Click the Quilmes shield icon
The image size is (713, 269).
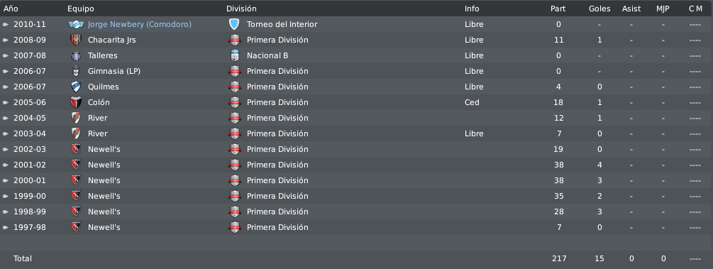[x=76, y=87]
